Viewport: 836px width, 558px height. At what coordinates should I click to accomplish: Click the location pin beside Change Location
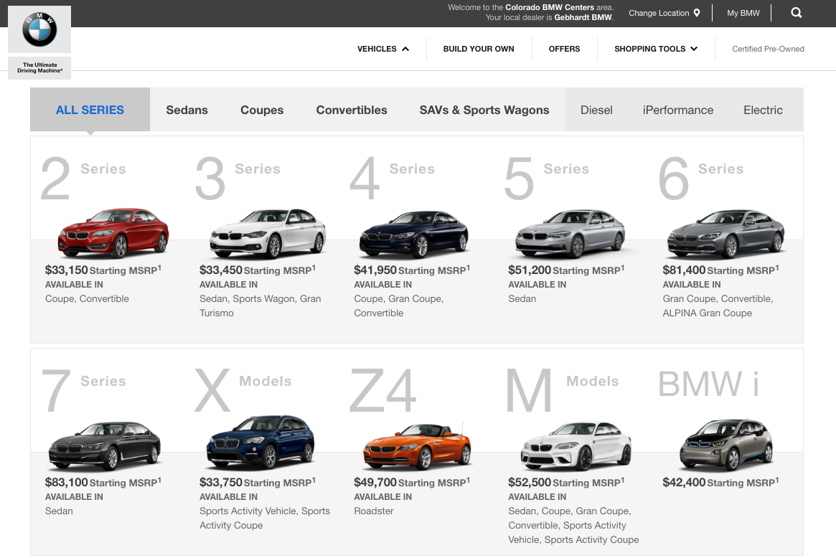pyautogui.click(x=696, y=13)
